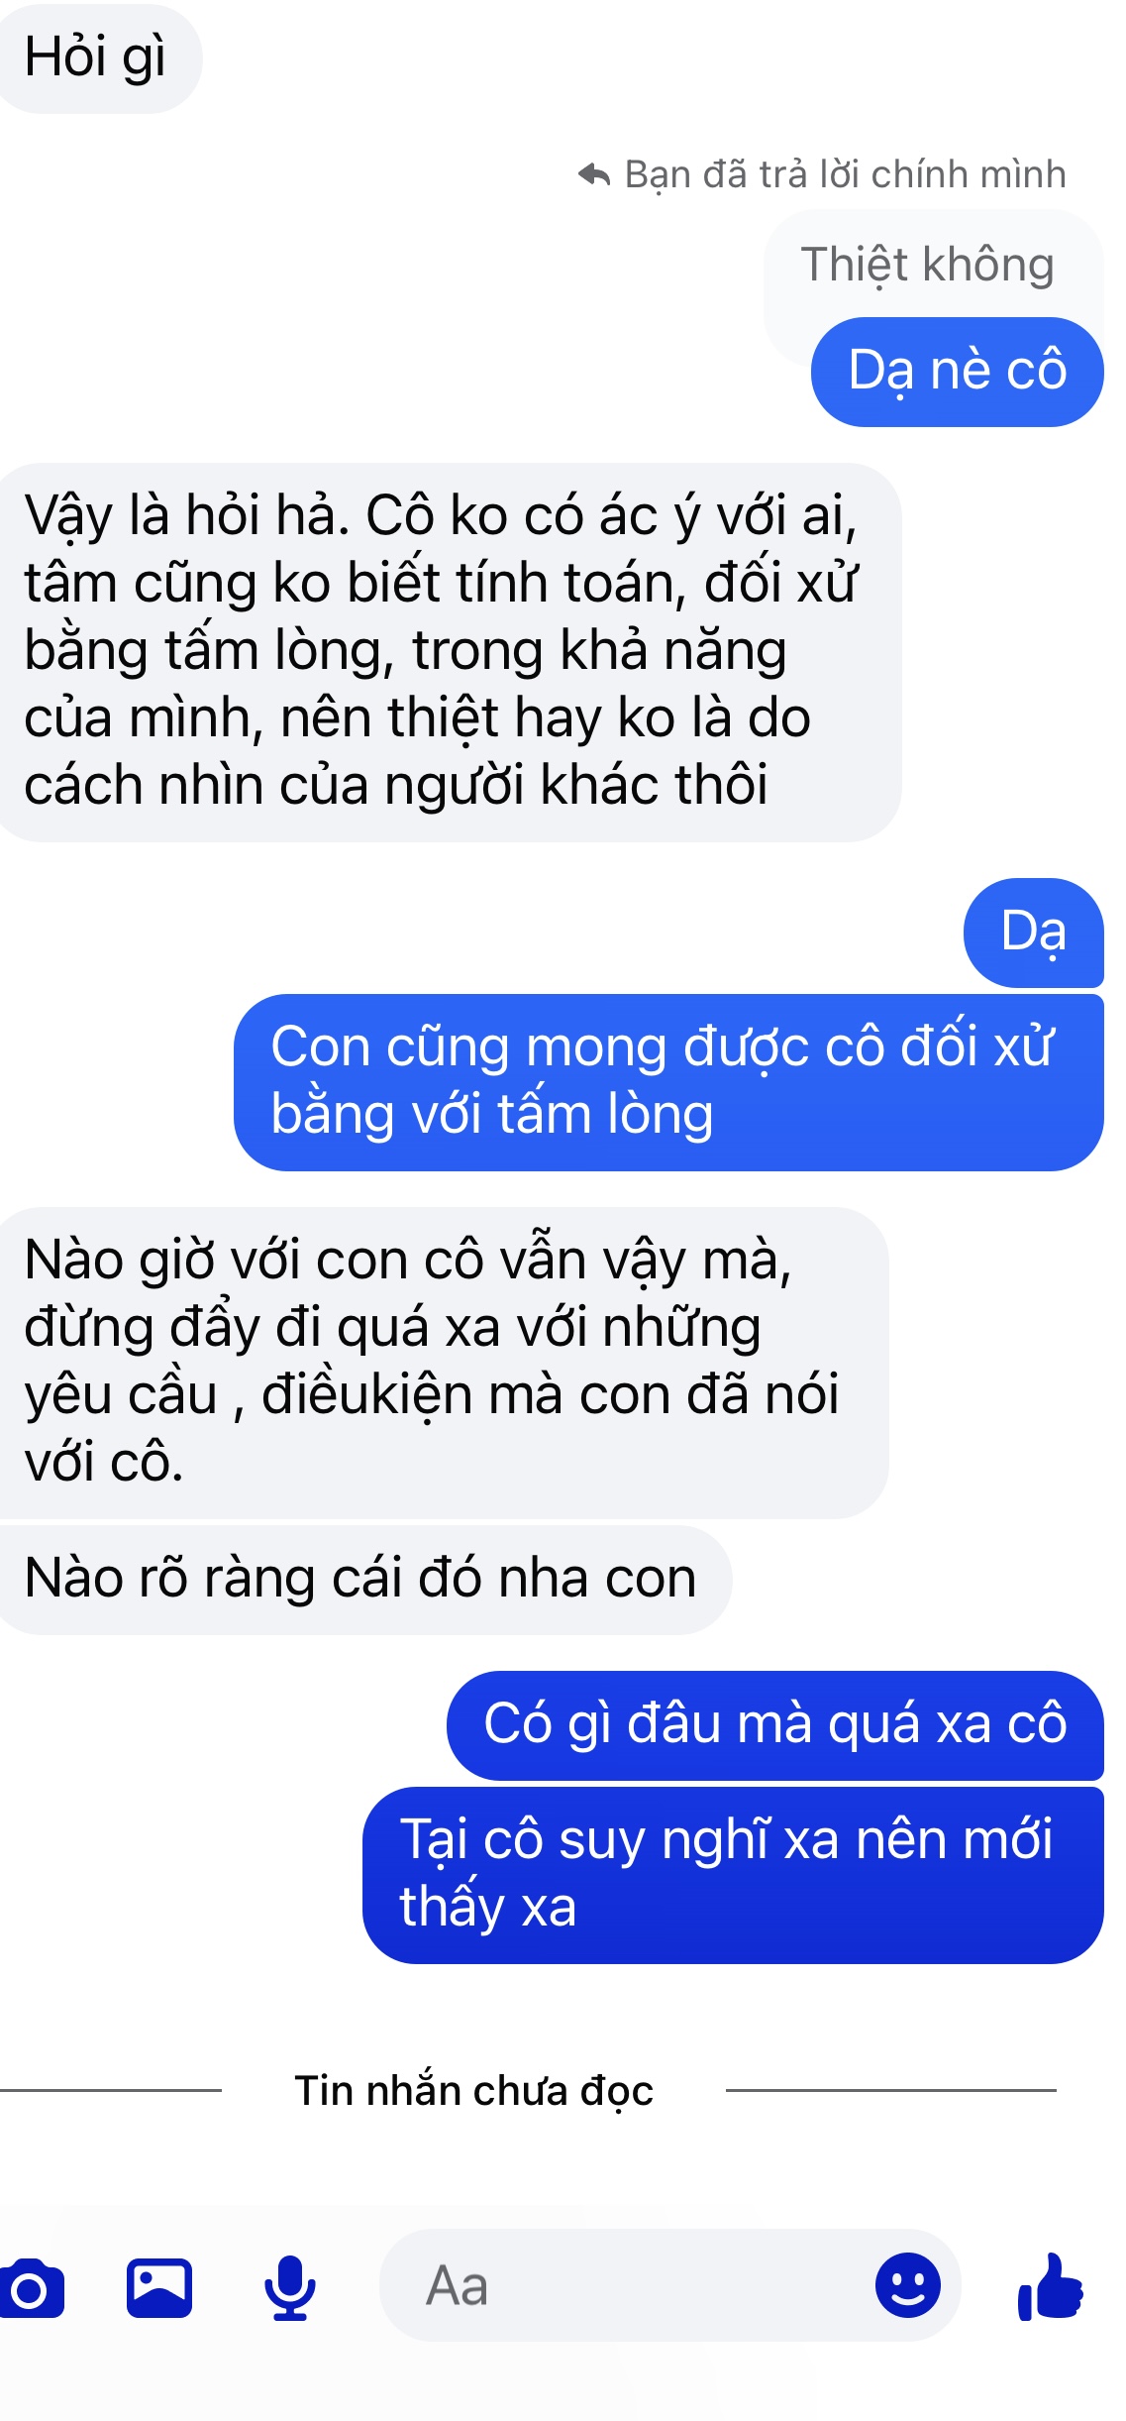Select the 'Dạ nè cô' message bubble
The width and height of the screenshot is (1126, 2421).
[x=957, y=372]
